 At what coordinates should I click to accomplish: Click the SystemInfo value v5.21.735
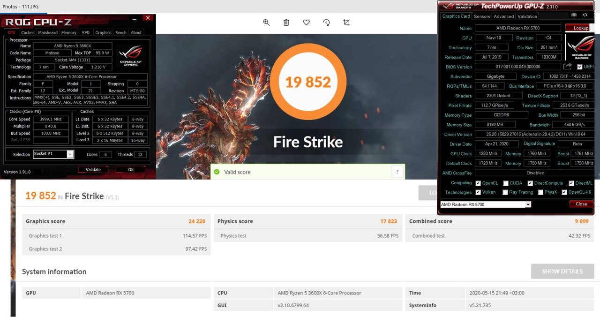point(480,305)
